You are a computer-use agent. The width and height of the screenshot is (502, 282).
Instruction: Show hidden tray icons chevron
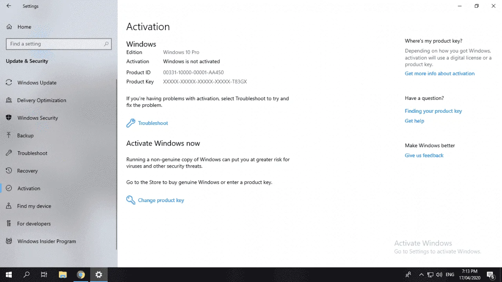tap(422, 275)
